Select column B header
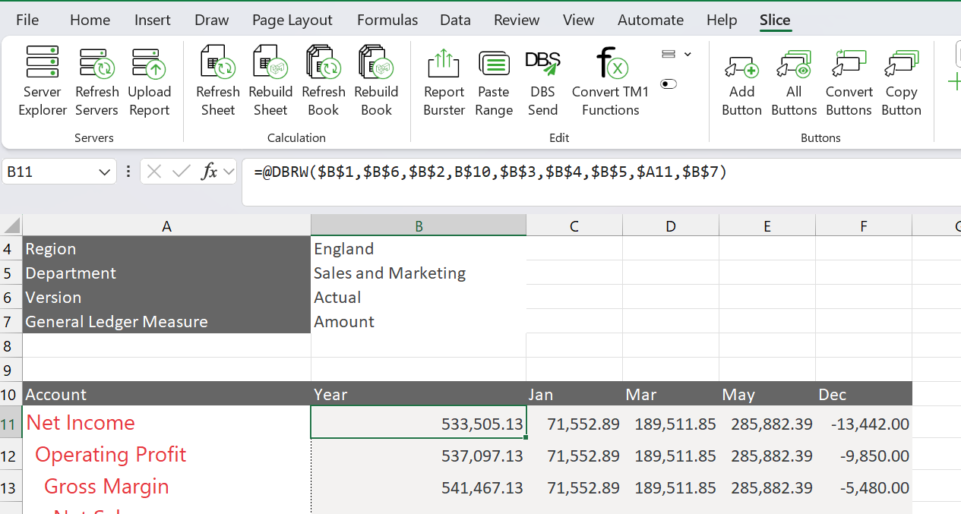 (x=419, y=225)
